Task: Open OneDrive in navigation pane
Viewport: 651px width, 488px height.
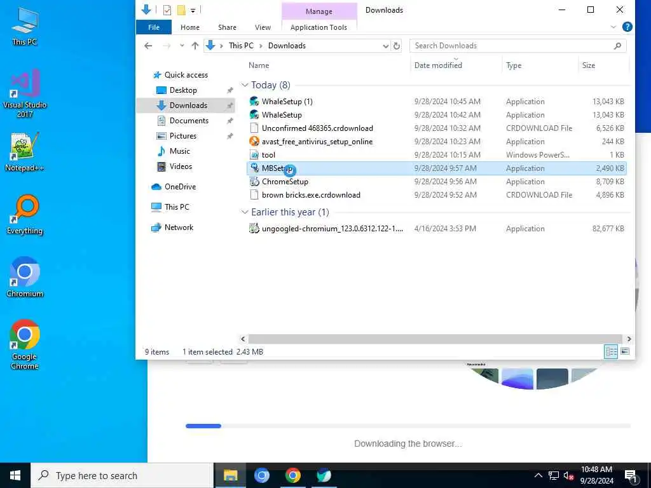Action: tap(180, 187)
